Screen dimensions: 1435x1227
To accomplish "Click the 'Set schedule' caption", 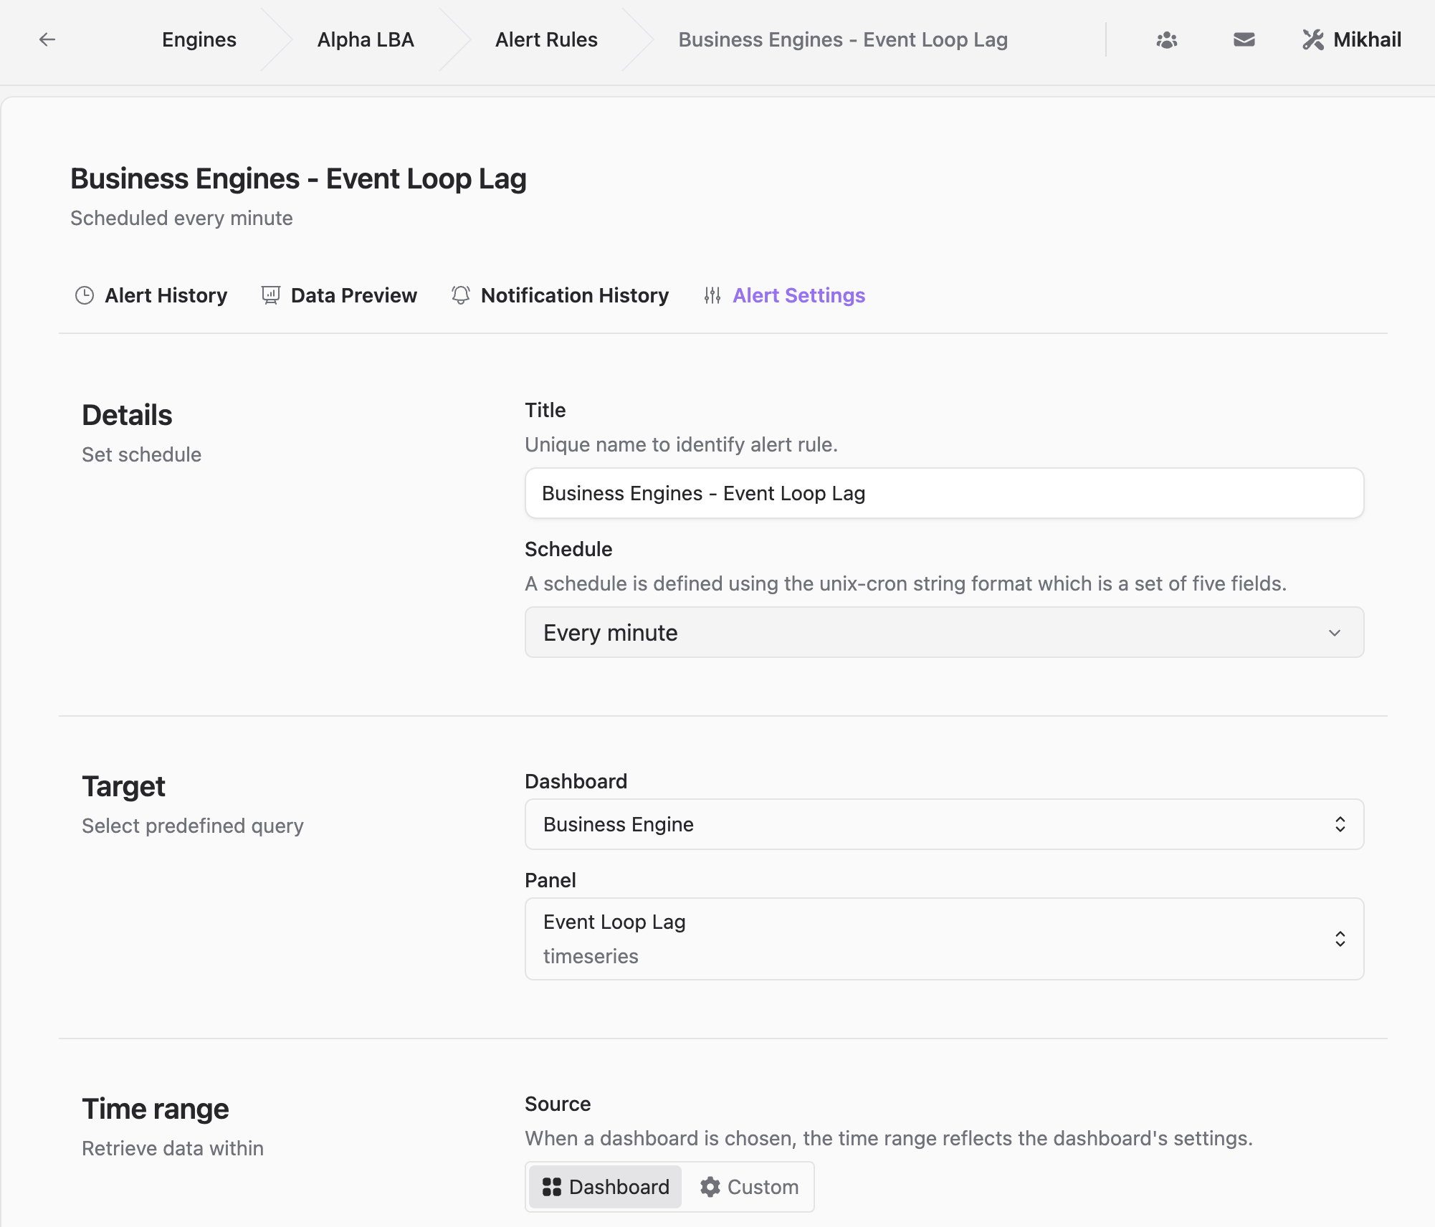I will tap(141, 454).
